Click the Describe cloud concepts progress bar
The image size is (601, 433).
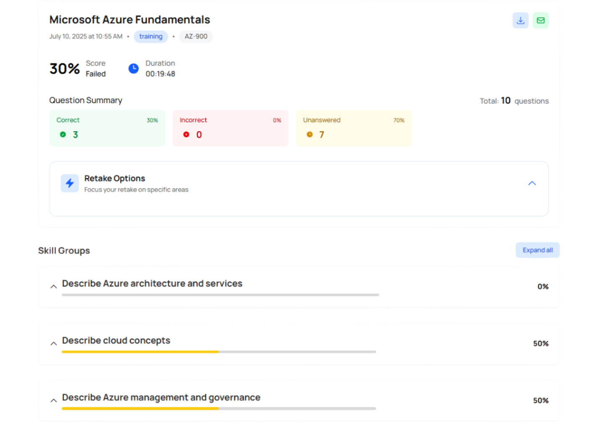218,352
